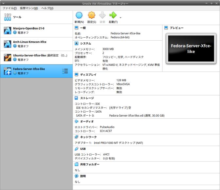The height and width of the screenshot is (190, 220).
Task: Select the Tools (ツール) icon
Action: click(x=8, y=17)
